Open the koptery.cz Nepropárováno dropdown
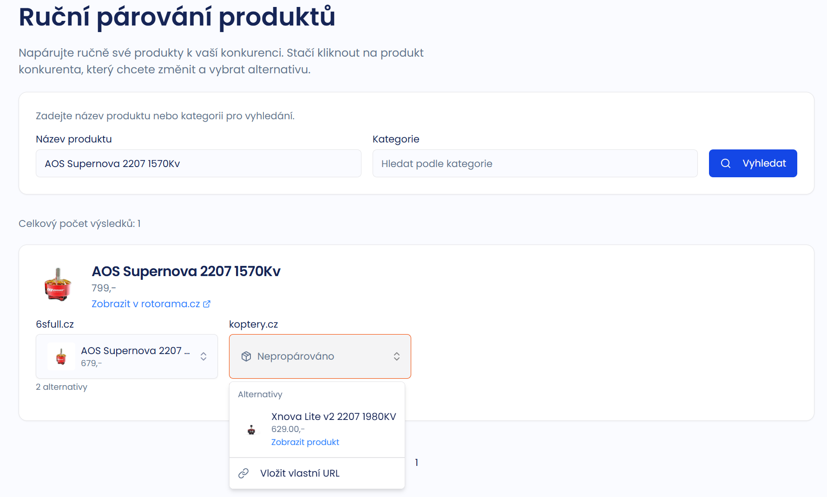Screen dimensions: 827x497 pos(320,356)
